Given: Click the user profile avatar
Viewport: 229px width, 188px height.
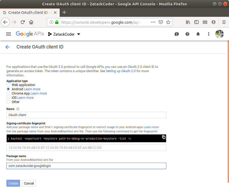Looking at the screenshot, I should (x=219, y=34).
